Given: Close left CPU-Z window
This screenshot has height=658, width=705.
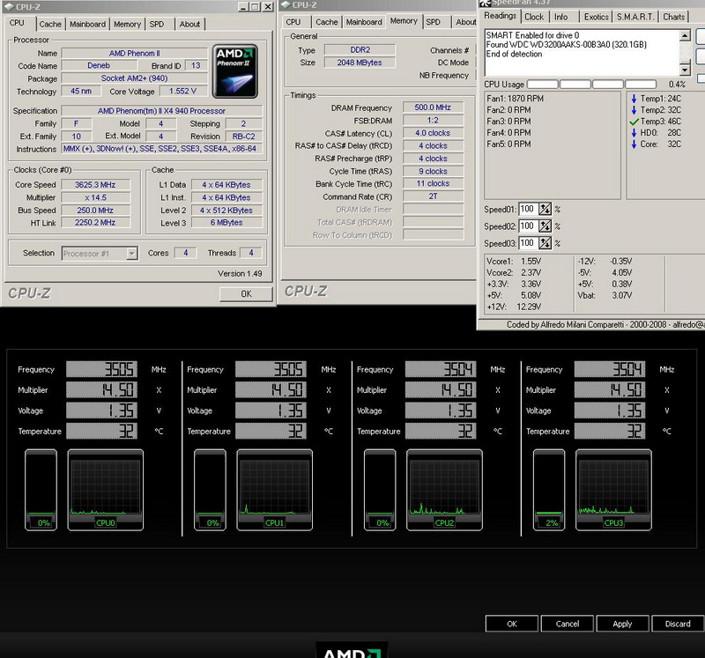Looking at the screenshot, I should (x=268, y=7).
